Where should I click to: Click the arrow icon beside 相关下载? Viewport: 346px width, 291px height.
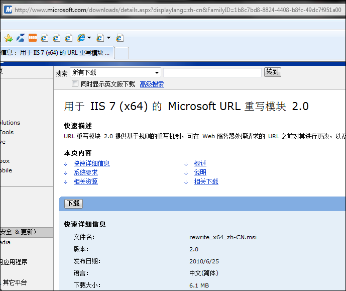(186, 182)
